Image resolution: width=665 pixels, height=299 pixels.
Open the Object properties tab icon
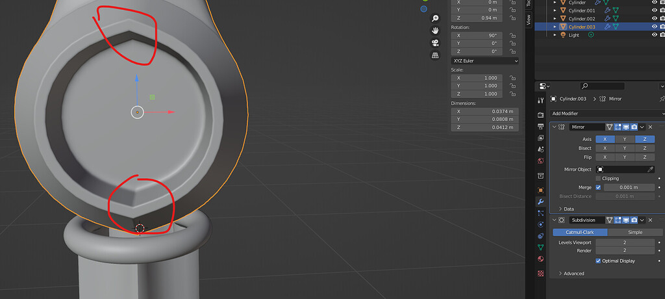(x=540, y=190)
